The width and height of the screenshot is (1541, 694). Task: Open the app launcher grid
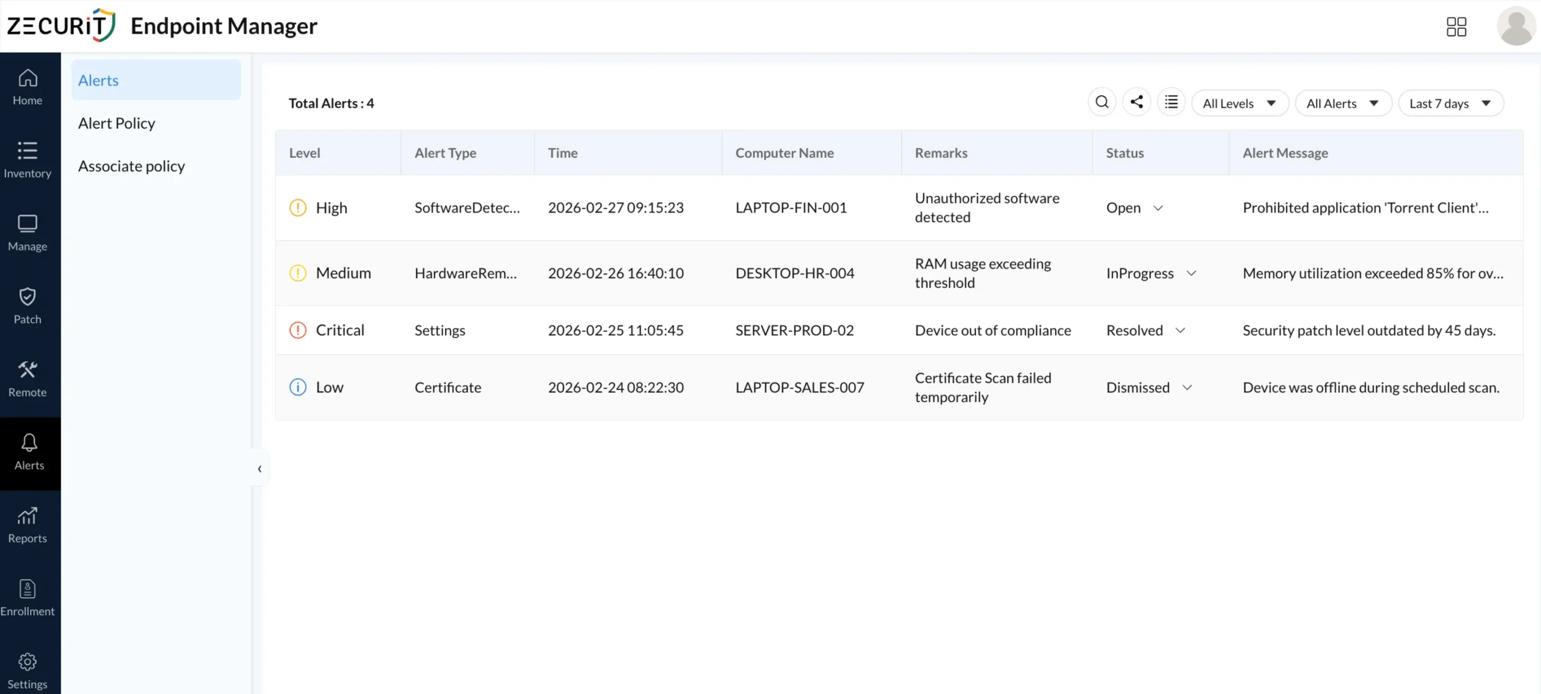pyautogui.click(x=1457, y=26)
